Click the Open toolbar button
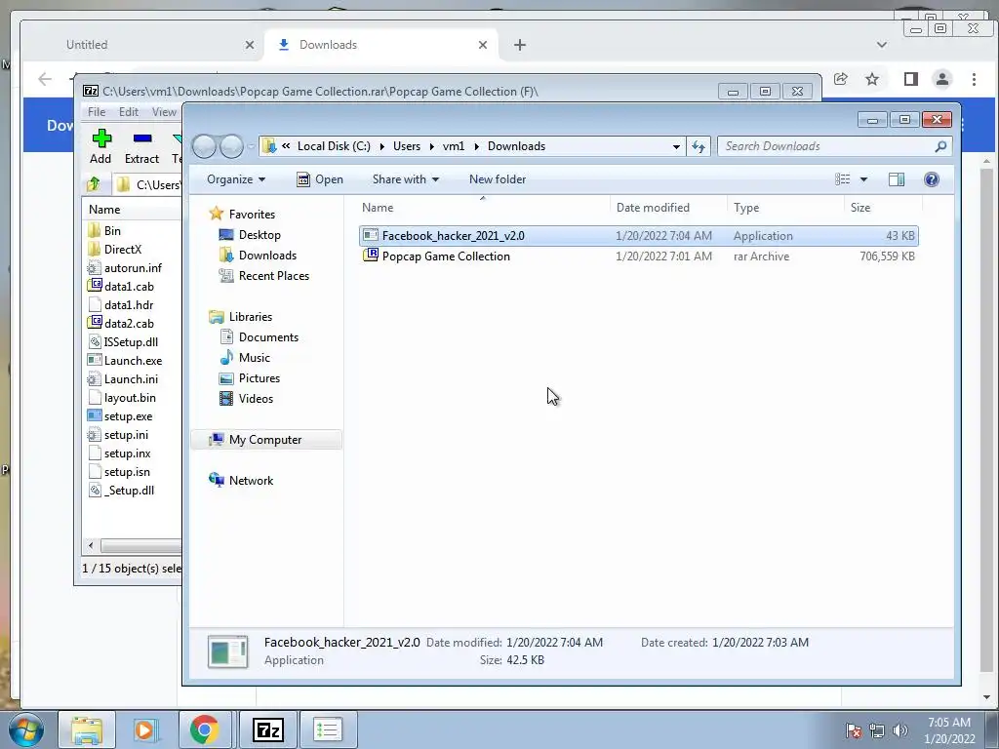This screenshot has height=749, width=999. pos(320,179)
